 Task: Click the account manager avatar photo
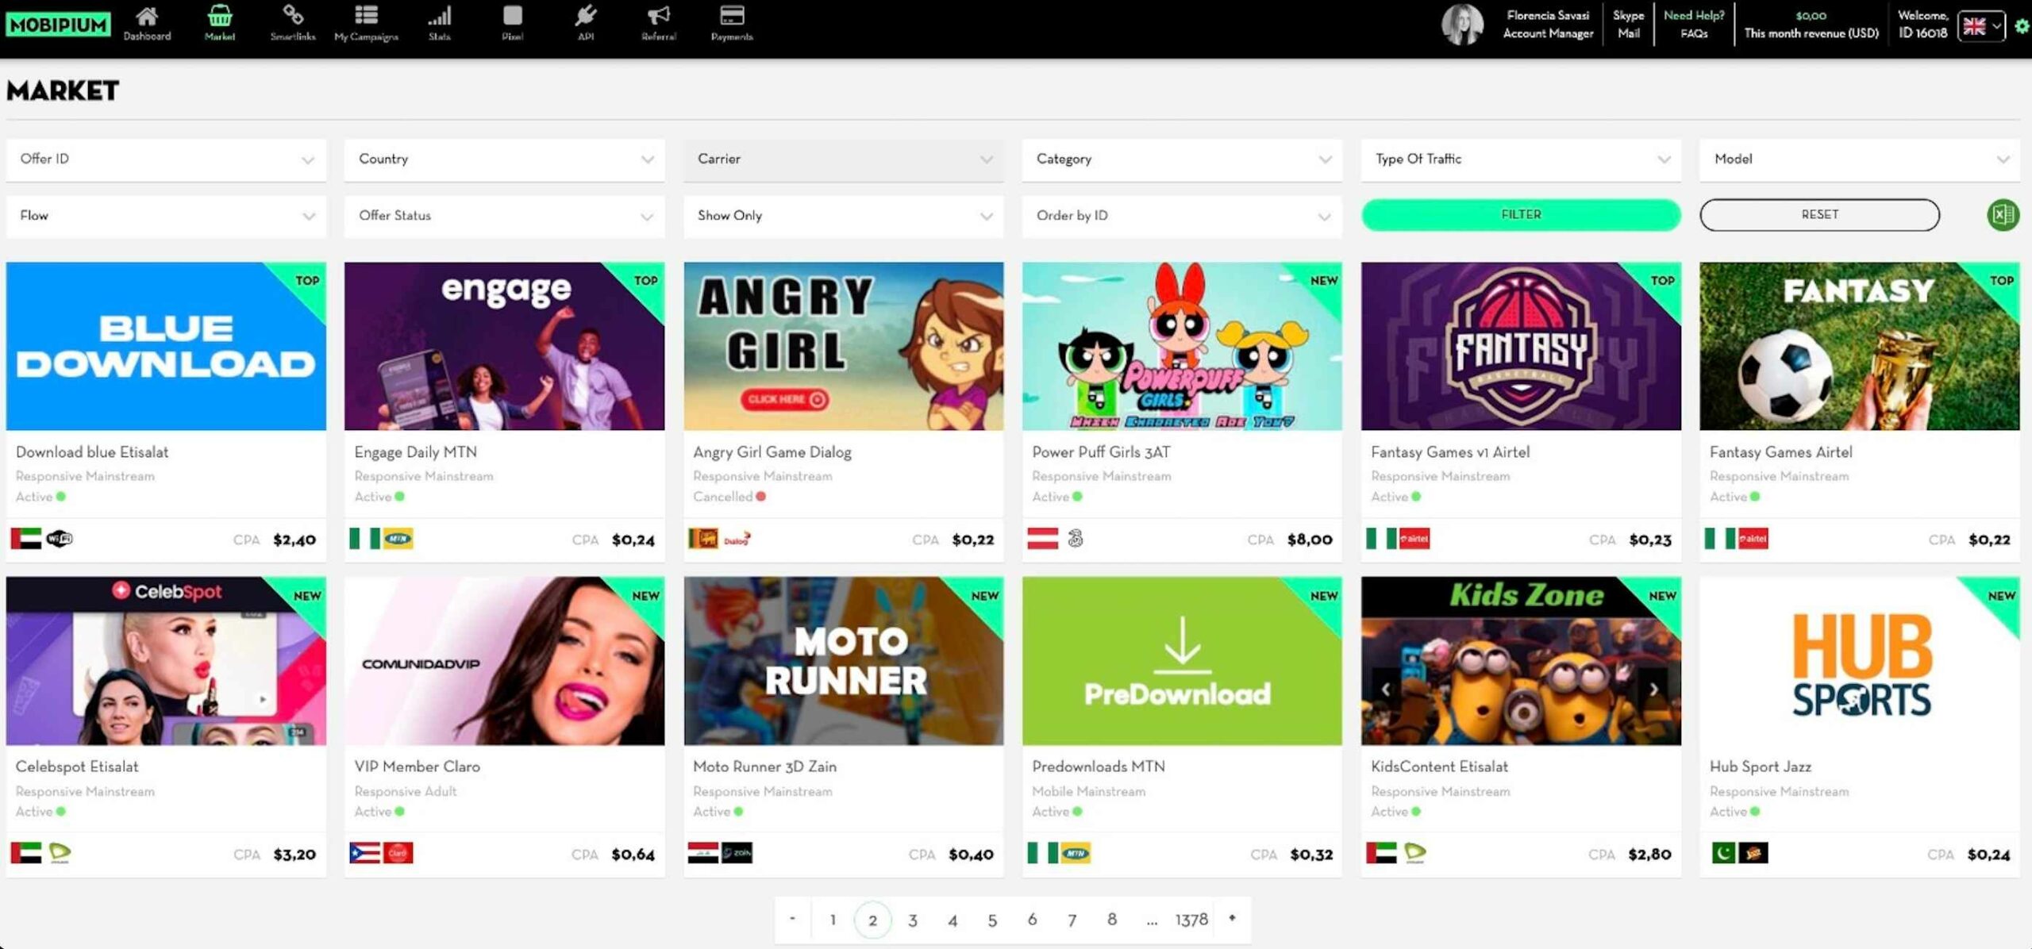pos(1462,25)
